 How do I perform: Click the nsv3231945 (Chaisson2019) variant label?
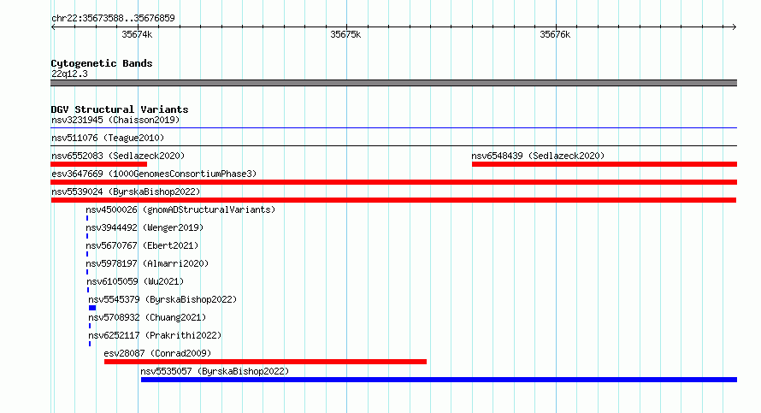click(x=115, y=120)
